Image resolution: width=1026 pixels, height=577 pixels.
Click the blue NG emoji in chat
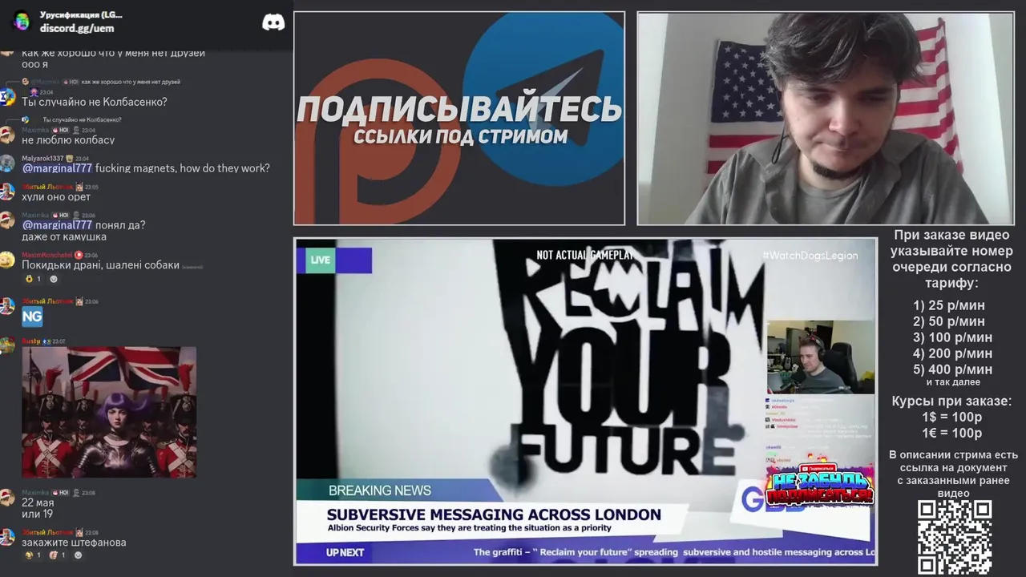pyautogui.click(x=32, y=317)
